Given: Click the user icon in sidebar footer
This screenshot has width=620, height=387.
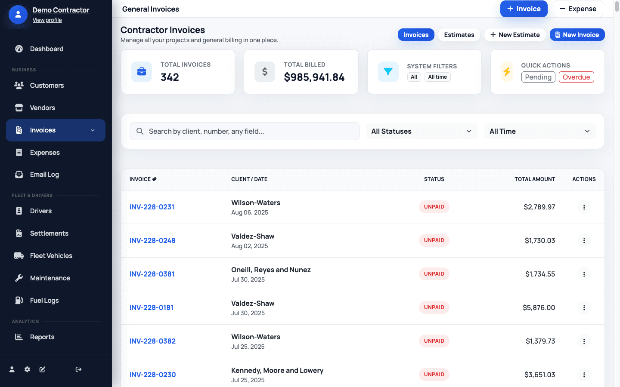Looking at the screenshot, I should (x=12, y=369).
